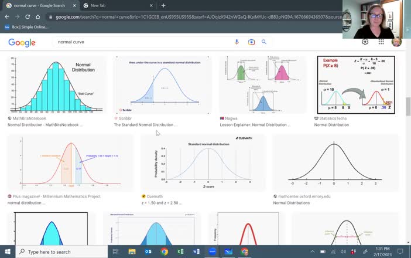Screen dimensions: 411x258
Task: Open the Google apps grid
Action: coord(381,42)
